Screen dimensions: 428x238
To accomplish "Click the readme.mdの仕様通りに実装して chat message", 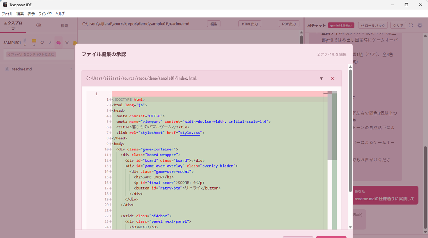I will point(384,199).
